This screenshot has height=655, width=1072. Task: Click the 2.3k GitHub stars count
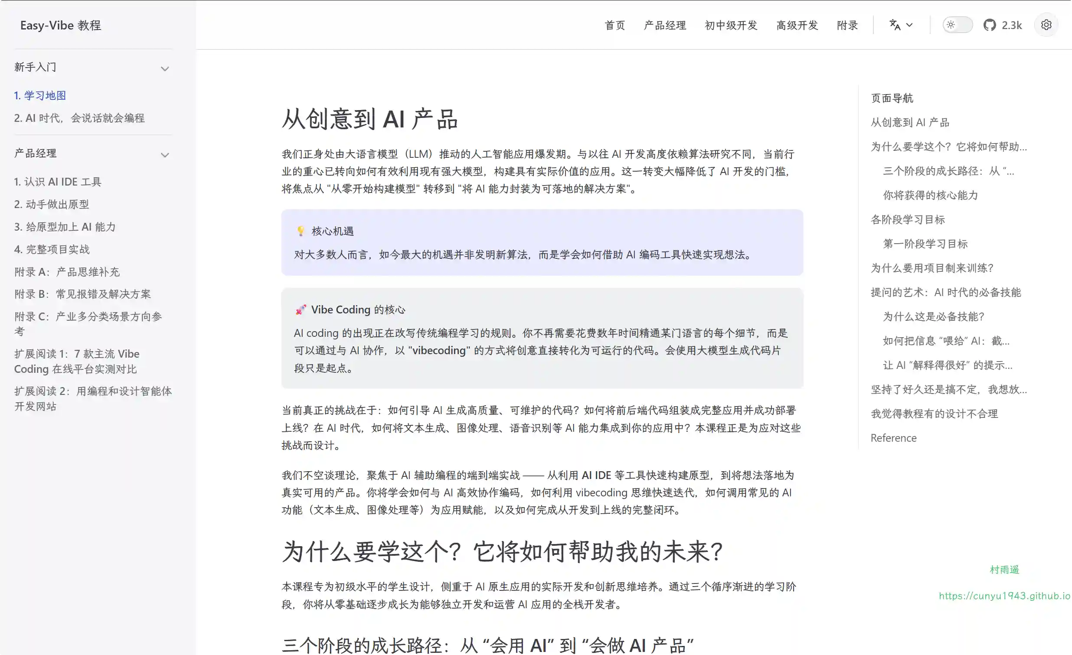(1012, 25)
